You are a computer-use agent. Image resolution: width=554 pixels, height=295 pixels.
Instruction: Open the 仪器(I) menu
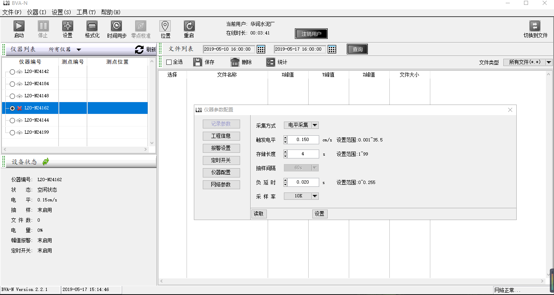[x=37, y=12]
